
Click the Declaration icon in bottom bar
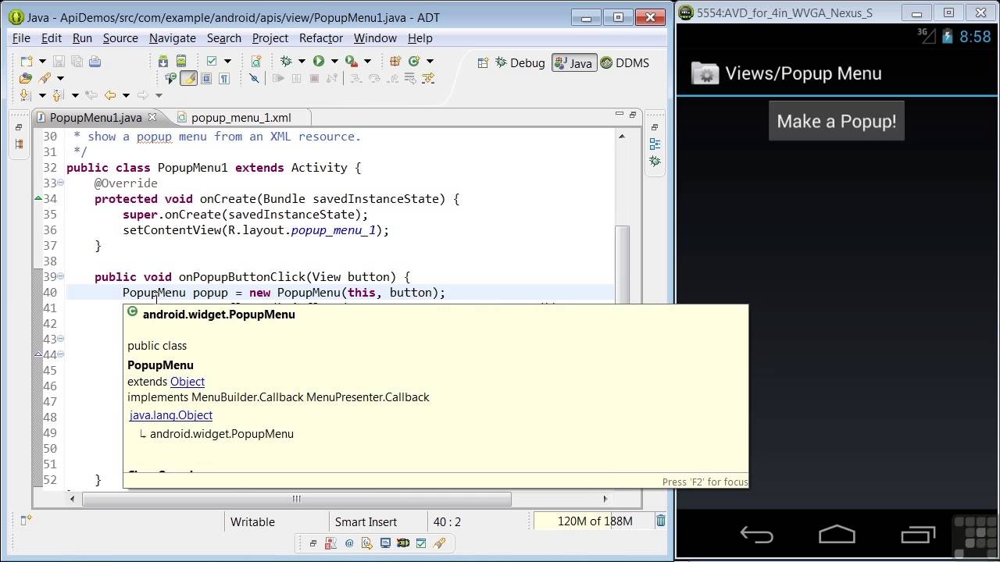coord(367,543)
